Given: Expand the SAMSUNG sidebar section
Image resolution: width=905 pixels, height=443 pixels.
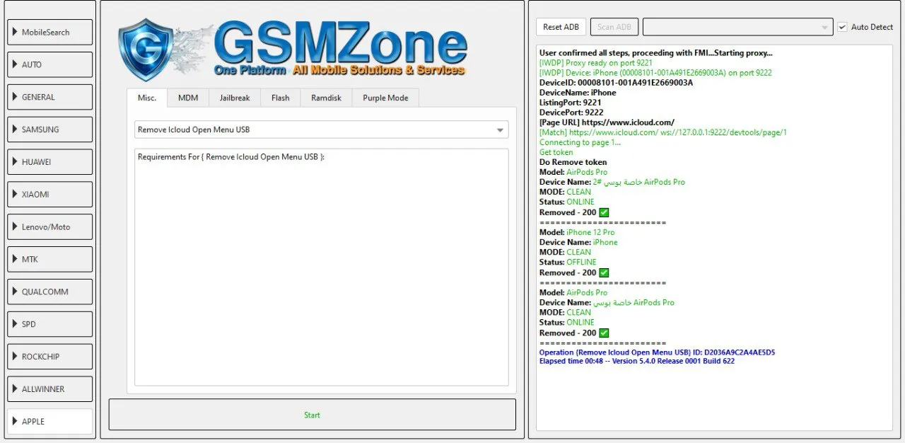Looking at the screenshot, I should pos(49,130).
